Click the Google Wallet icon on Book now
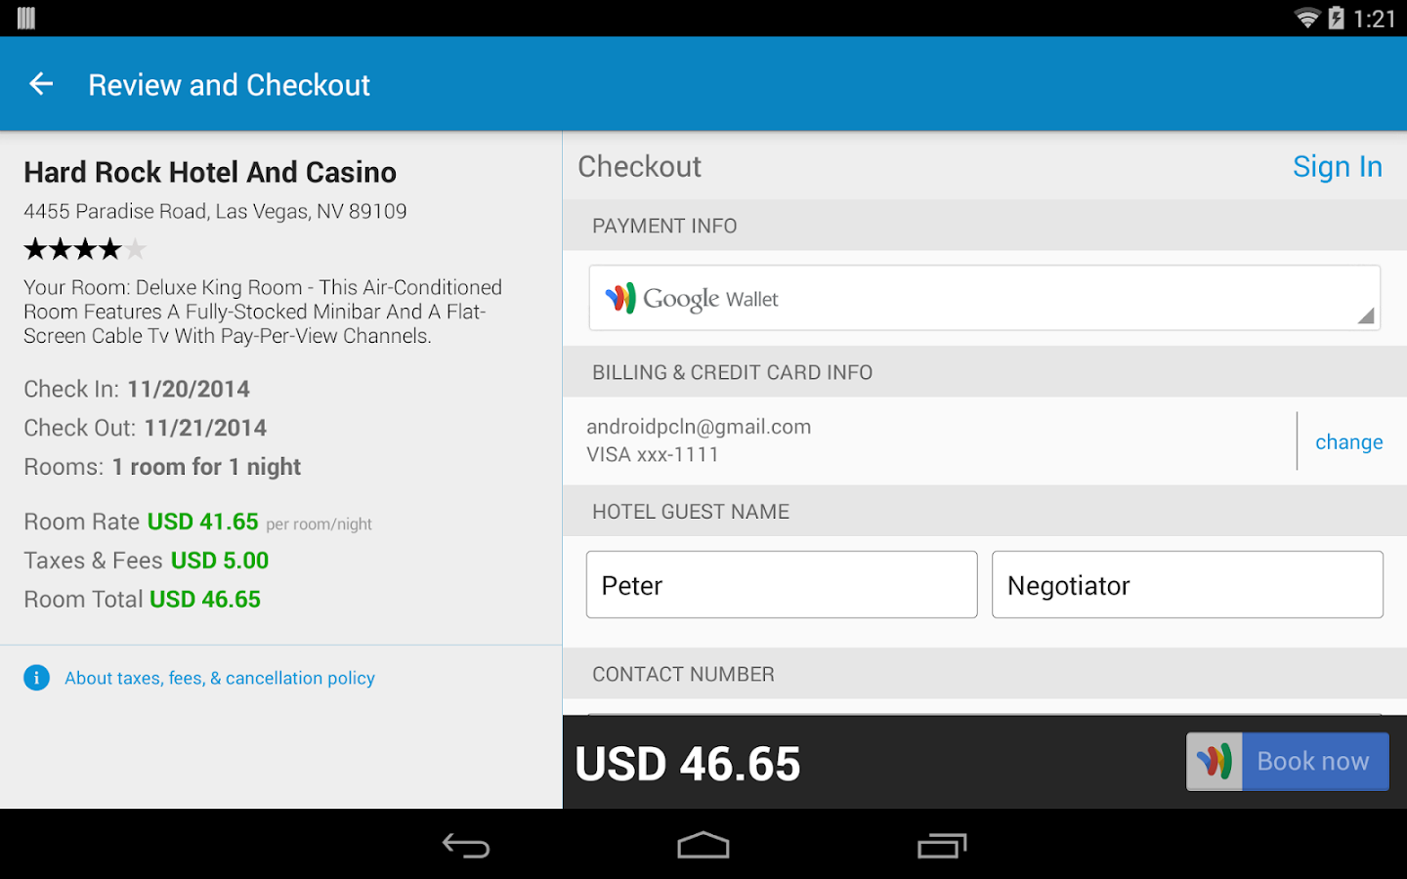Image resolution: width=1407 pixels, height=879 pixels. (x=1215, y=762)
